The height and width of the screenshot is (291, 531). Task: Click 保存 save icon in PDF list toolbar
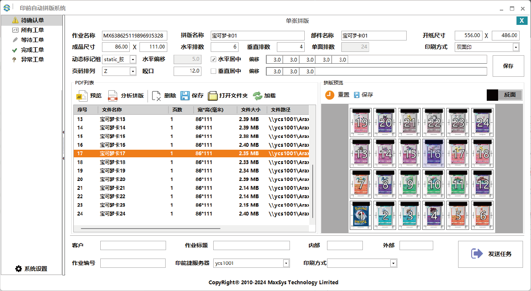[x=185, y=96]
